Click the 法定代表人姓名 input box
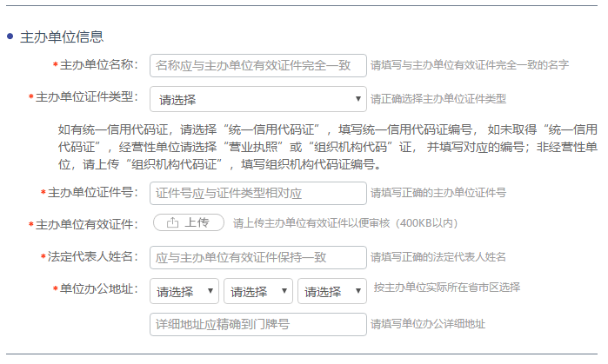 click(x=258, y=257)
